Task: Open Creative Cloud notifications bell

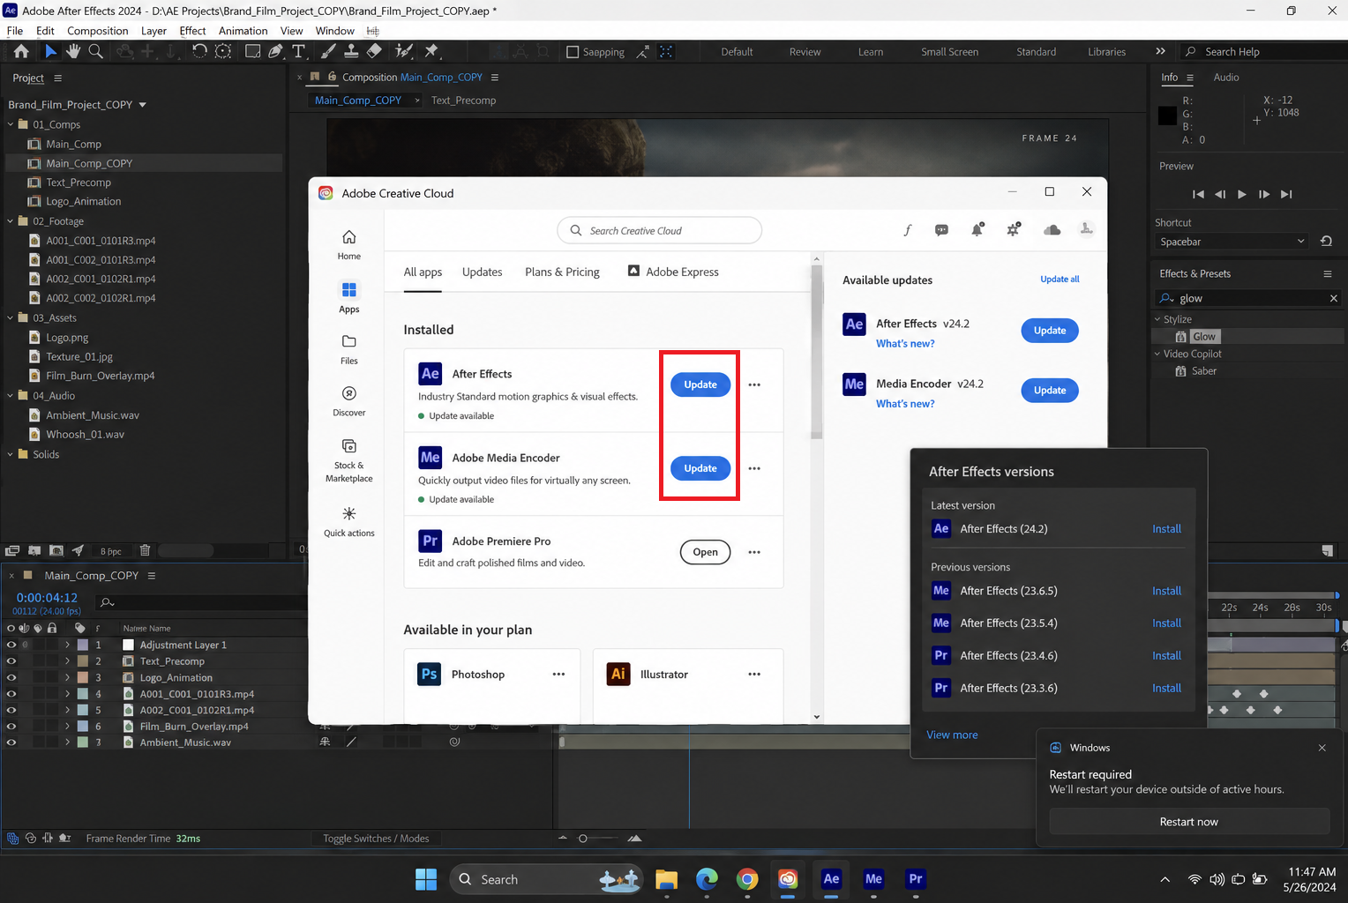Action: point(977,230)
